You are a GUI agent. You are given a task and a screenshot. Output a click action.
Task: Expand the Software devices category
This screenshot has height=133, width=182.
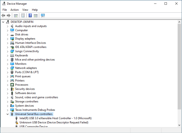click(x=8, y=93)
